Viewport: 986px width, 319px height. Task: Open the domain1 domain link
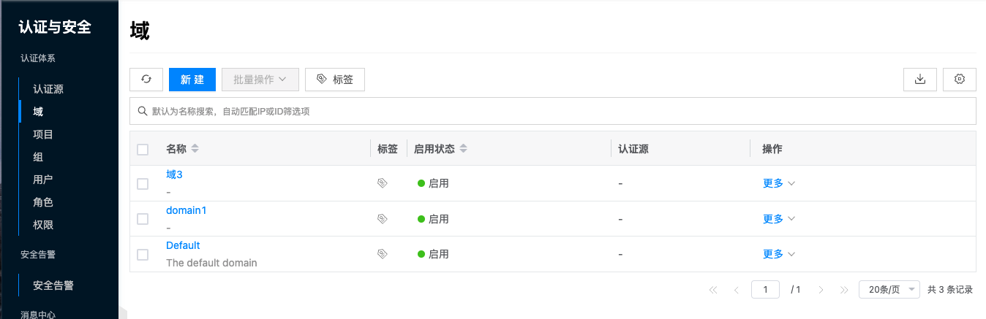187,210
